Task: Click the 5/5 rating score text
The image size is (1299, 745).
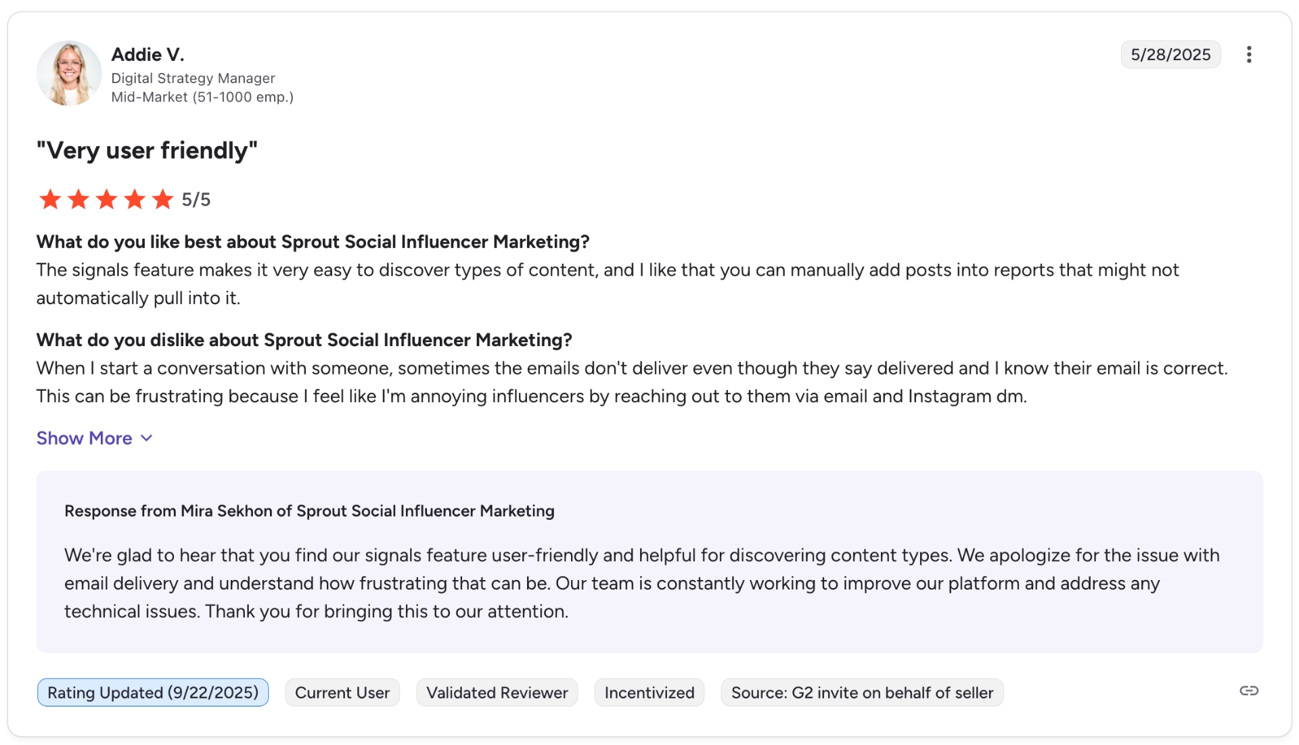Action: pos(196,199)
